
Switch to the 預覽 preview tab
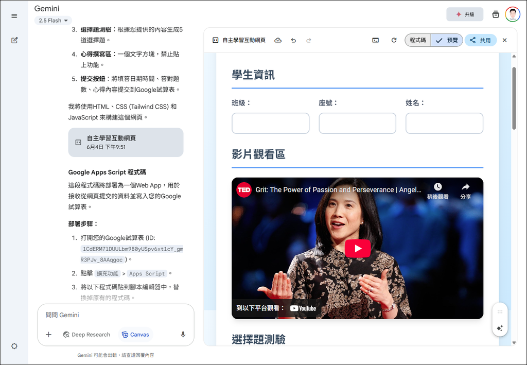coord(447,40)
